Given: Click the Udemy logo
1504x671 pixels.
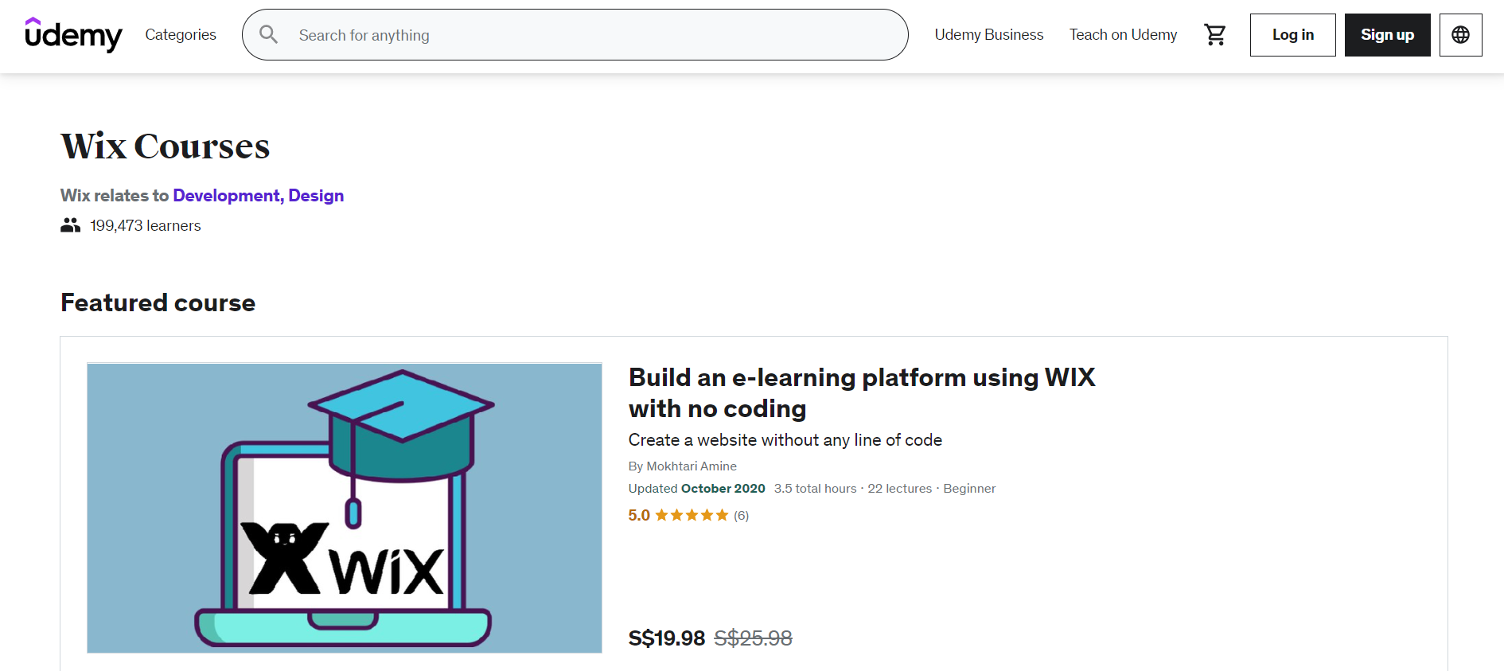Looking at the screenshot, I should point(73,35).
